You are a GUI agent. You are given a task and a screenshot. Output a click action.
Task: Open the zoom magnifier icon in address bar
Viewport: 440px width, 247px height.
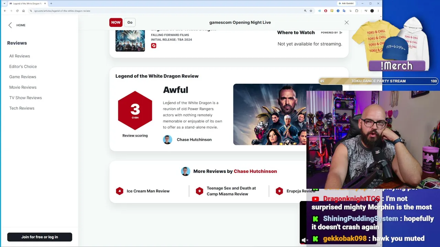point(305,11)
